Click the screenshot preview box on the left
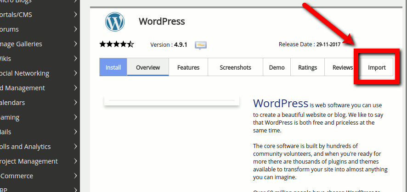 171,101
